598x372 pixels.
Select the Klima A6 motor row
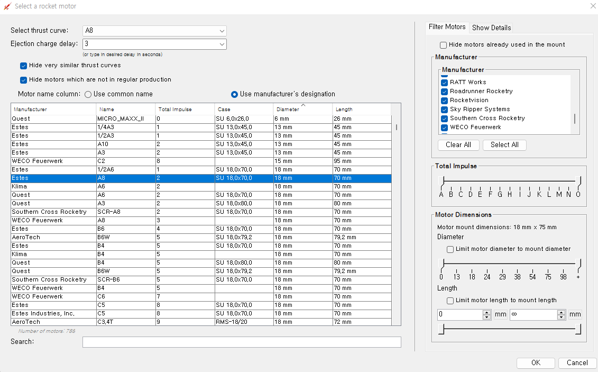pyautogui.click(x=201, y=187)
